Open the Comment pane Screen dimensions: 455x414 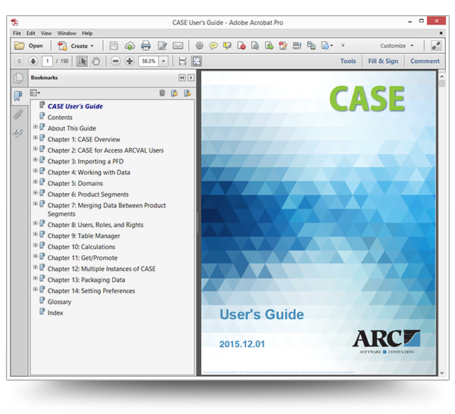pos(425,61)
